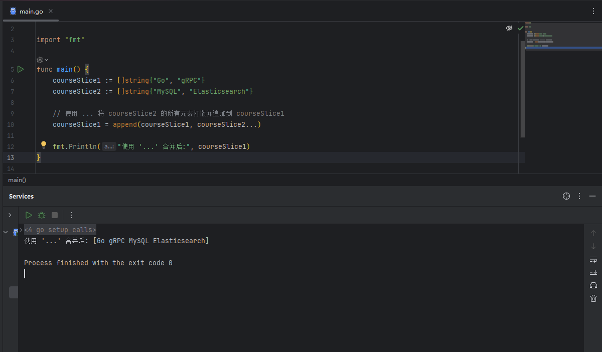Expand the folded '4 go setup calls' text
The image size is (602, 352).
tap(60, 230)
